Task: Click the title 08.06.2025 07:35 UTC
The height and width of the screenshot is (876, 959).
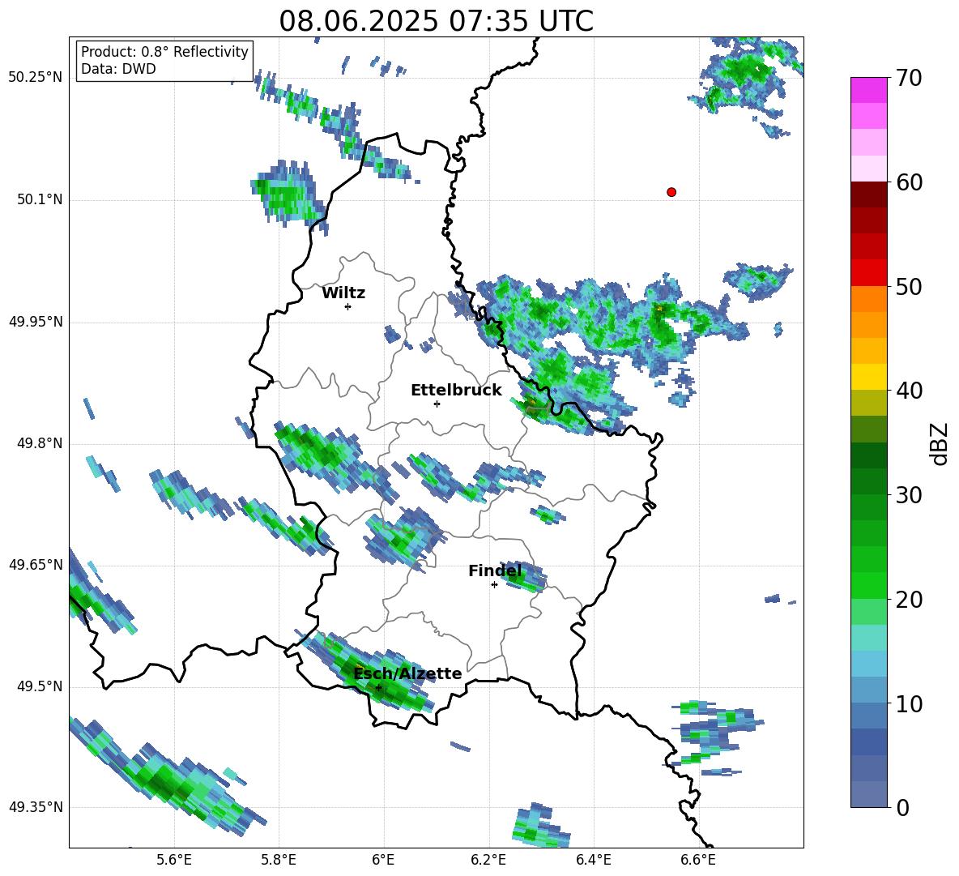Action: click(436, 21)
